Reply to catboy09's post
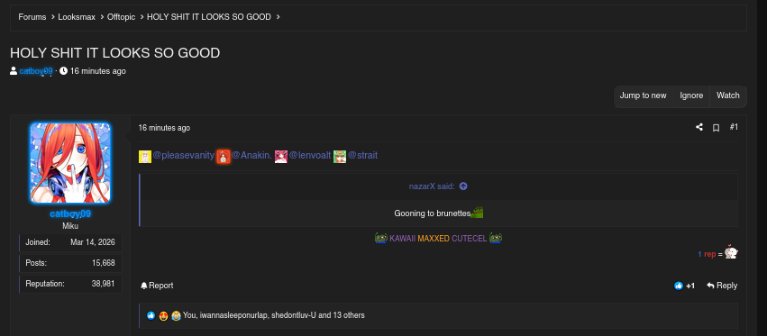 pos(722,286)
